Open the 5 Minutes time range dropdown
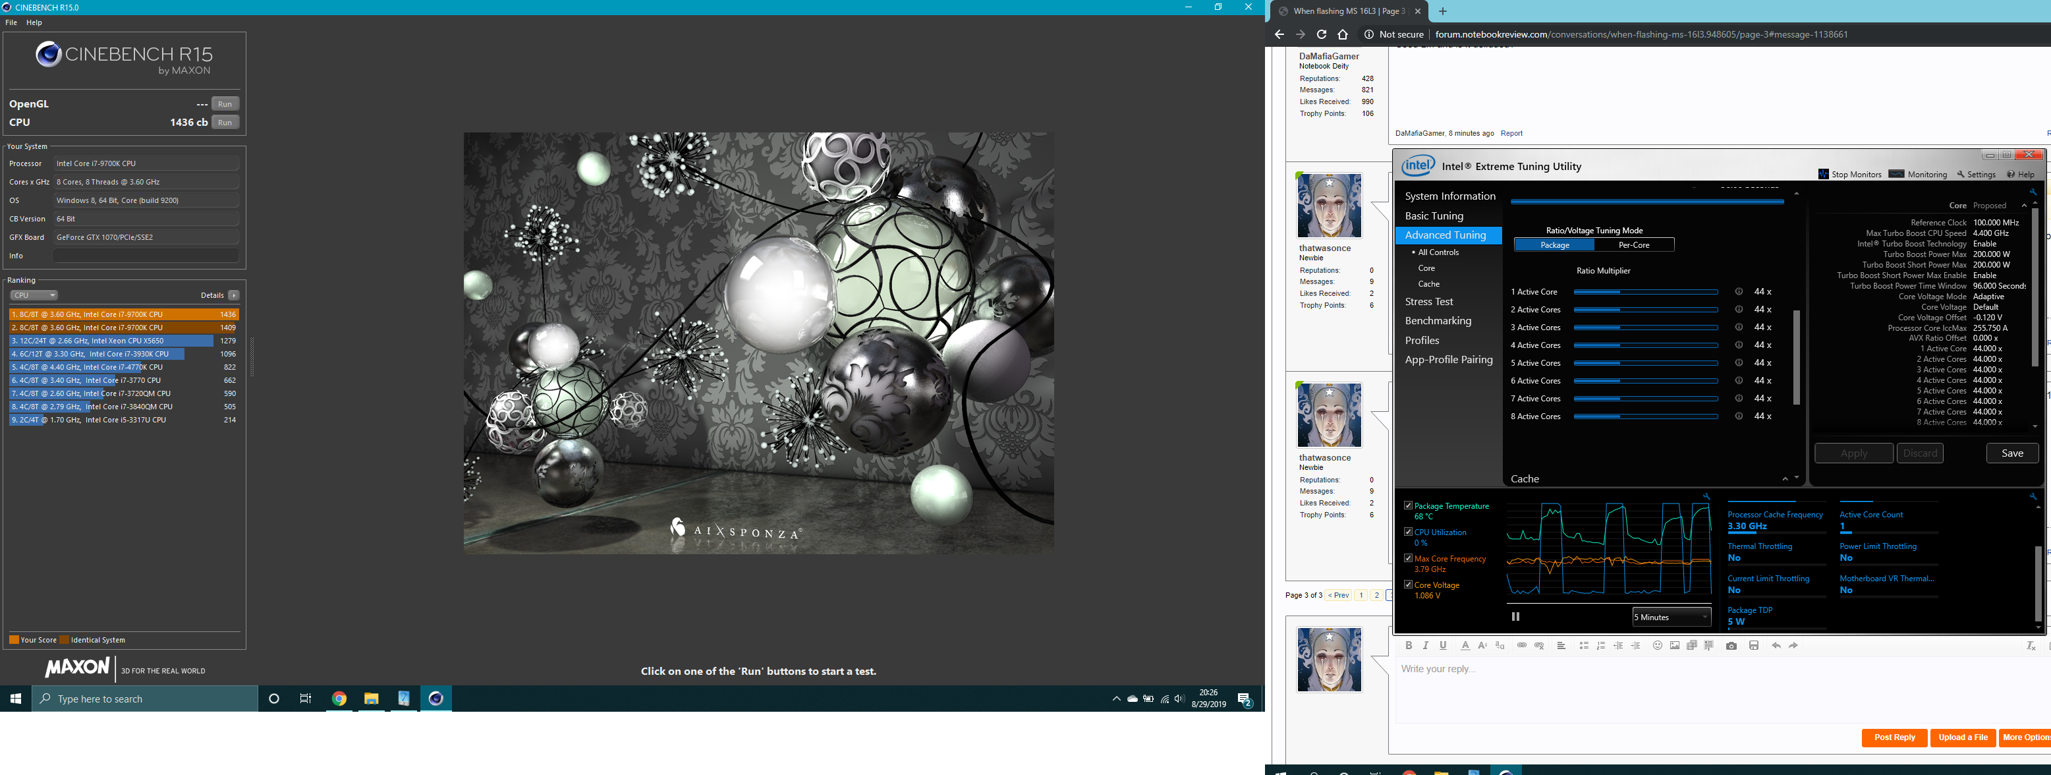Image resolution: width=2051 pixels, height=775 pixels. pos(1672,617)
